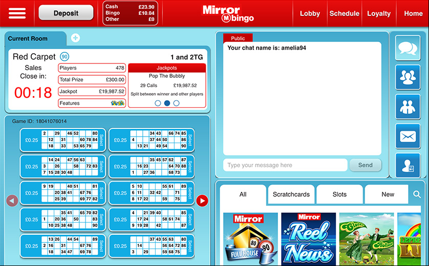Viewport: 429px width, 266px height.
Task: Select ticket starting 37 43 55 63
Action: [x=152, y=246]
